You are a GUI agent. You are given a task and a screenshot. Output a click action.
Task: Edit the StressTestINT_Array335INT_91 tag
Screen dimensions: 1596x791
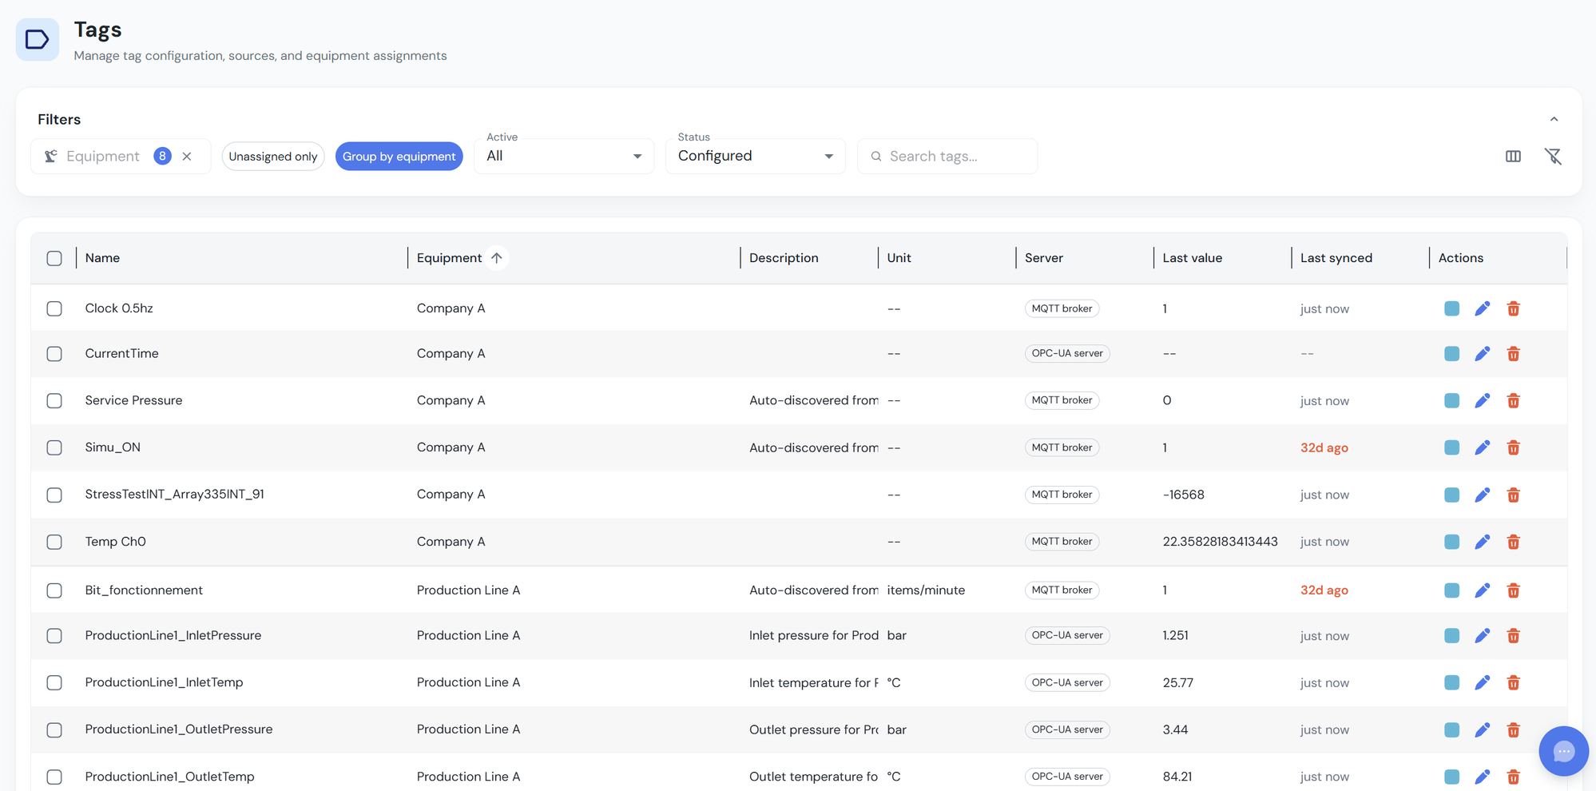pos(1483,495)
